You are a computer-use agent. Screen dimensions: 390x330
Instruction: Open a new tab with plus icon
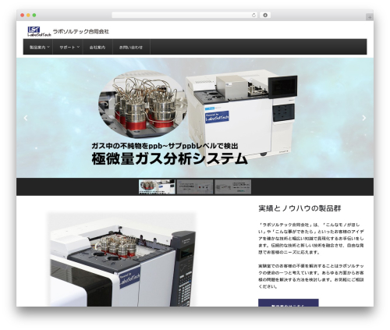click(370, 17)
